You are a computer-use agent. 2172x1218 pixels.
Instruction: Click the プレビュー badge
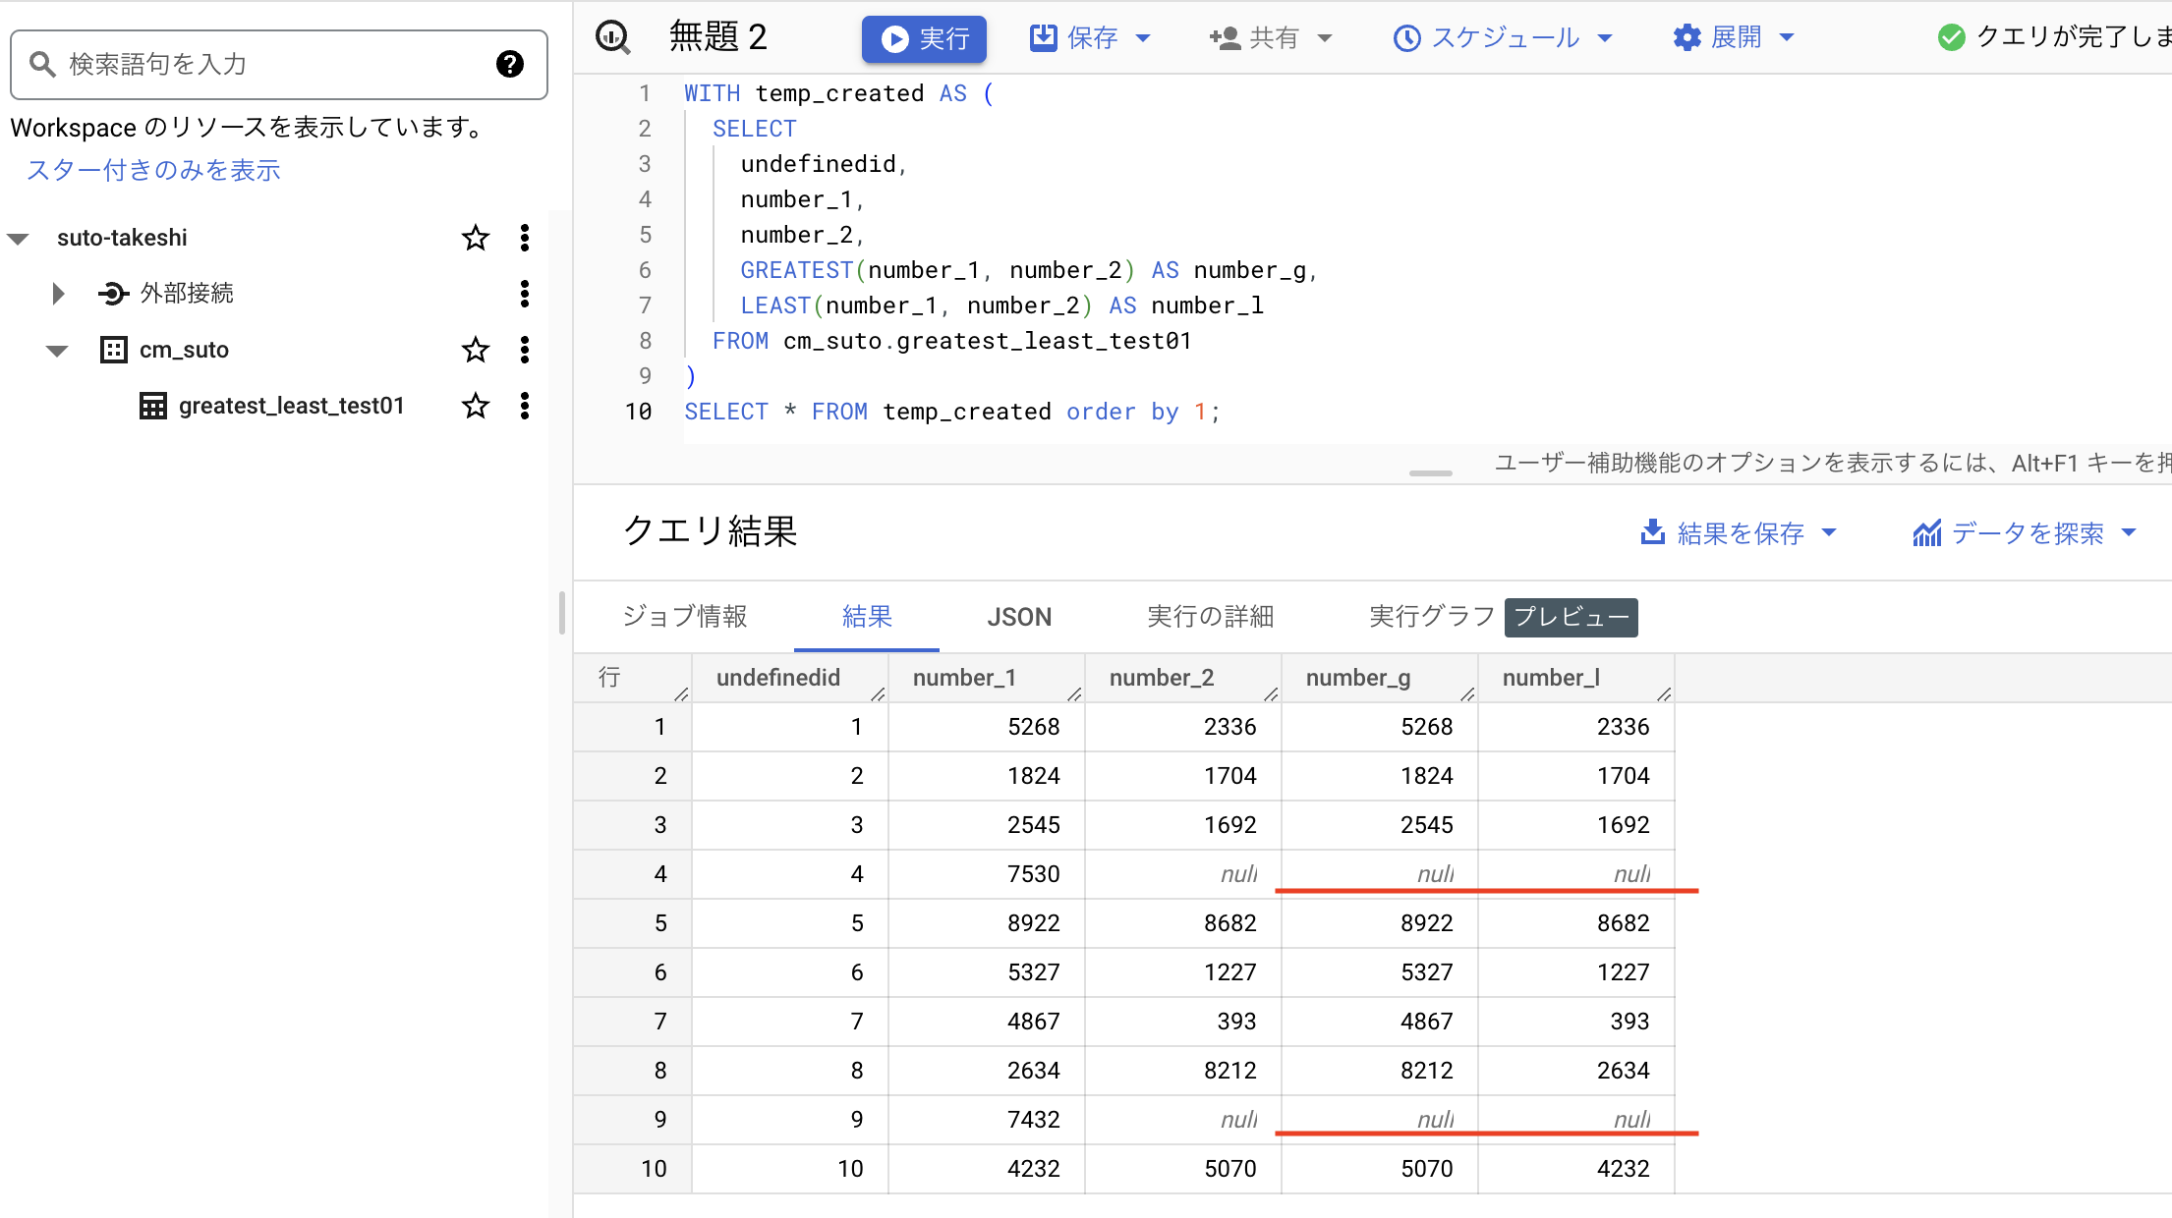point(1571,617)
